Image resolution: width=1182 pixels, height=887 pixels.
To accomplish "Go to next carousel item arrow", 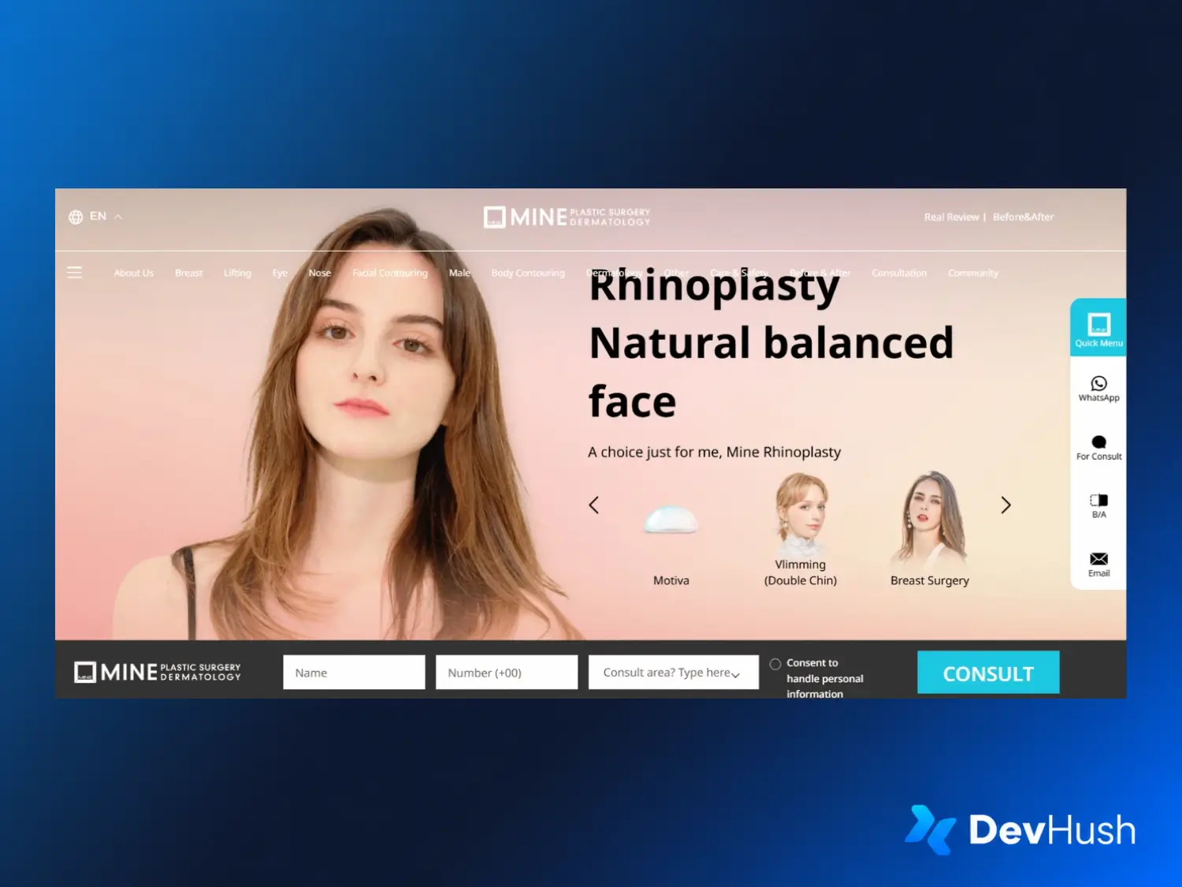I will pos(1005,505).
